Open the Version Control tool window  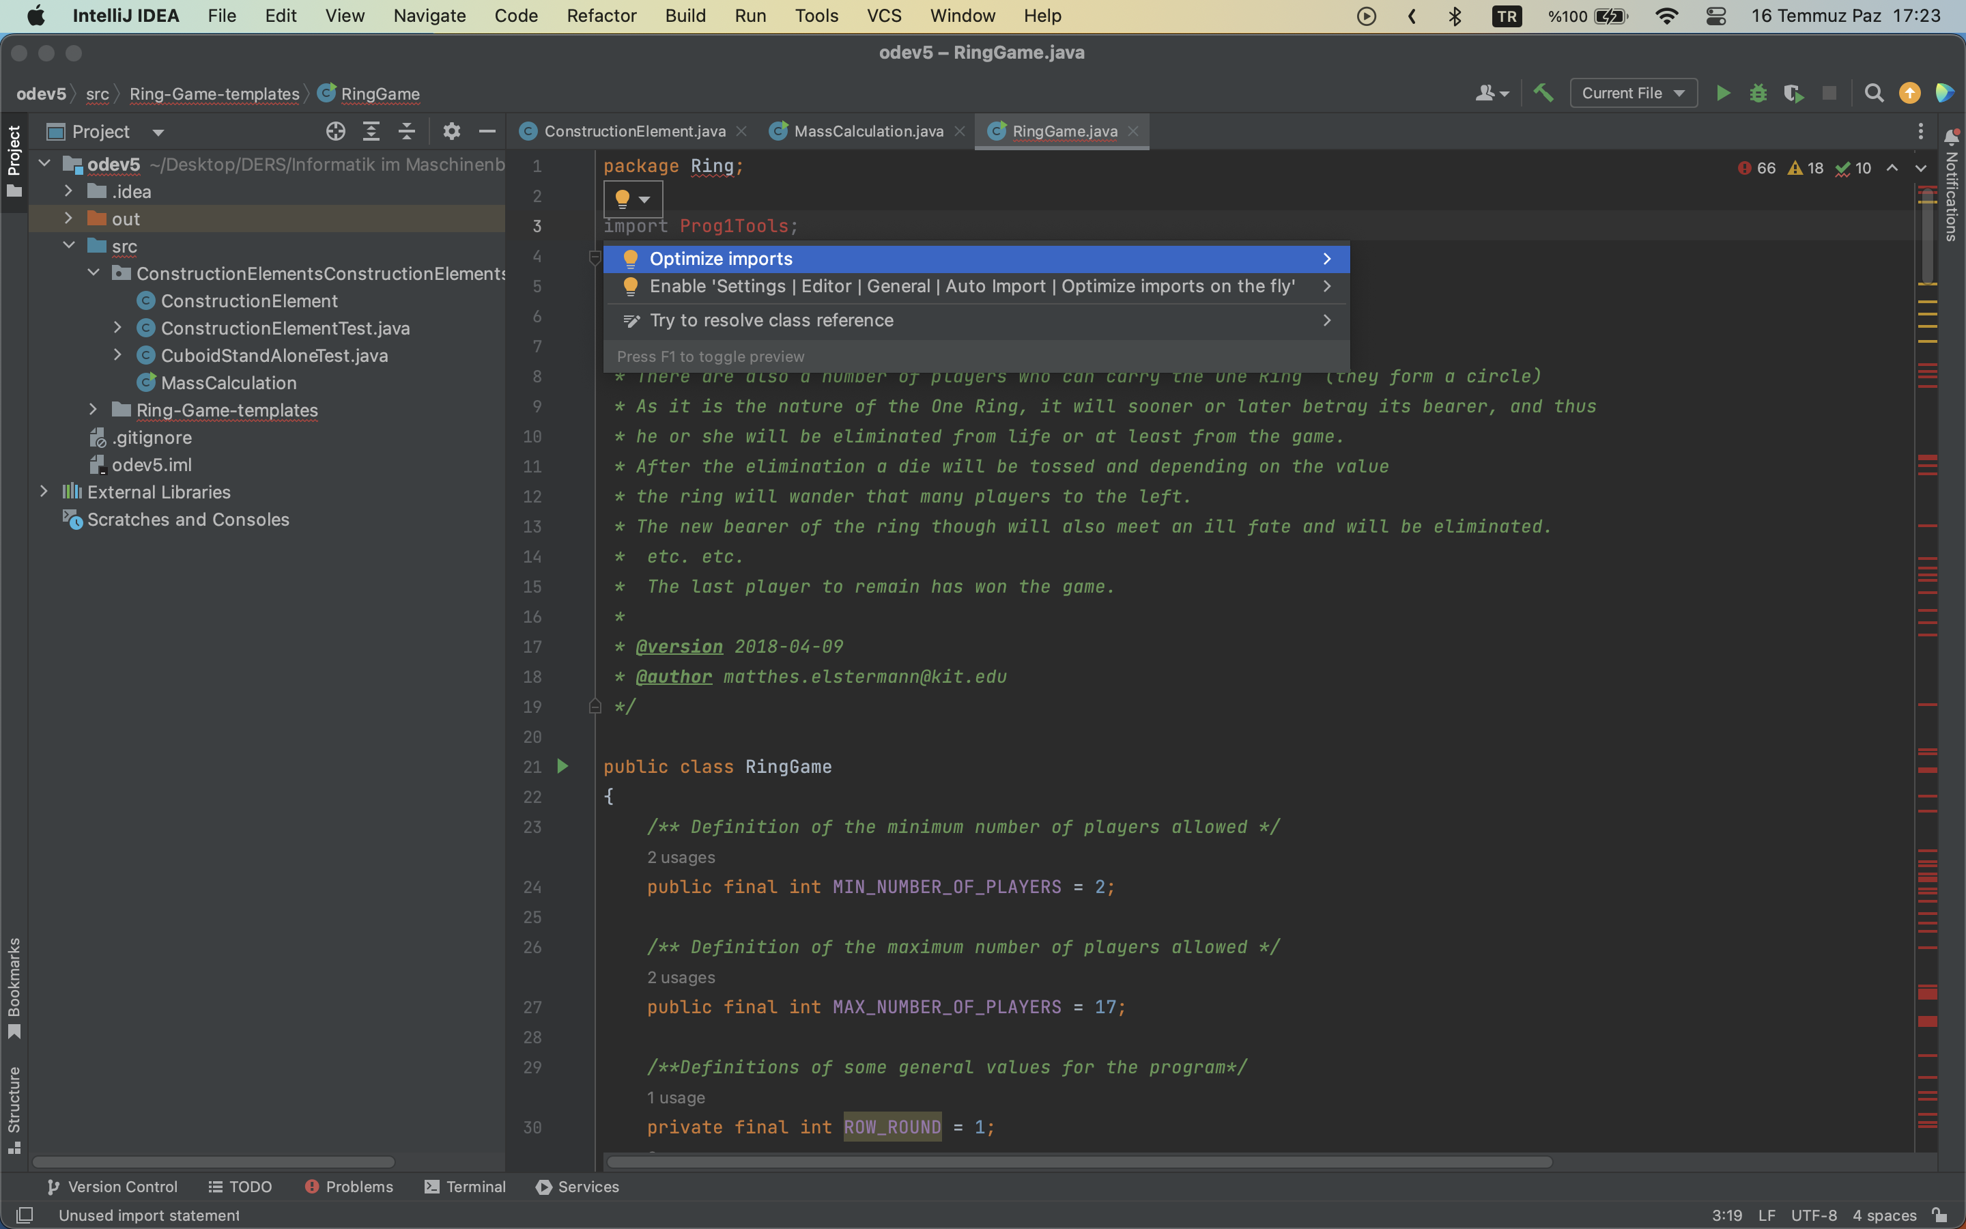pos(112,1187)
